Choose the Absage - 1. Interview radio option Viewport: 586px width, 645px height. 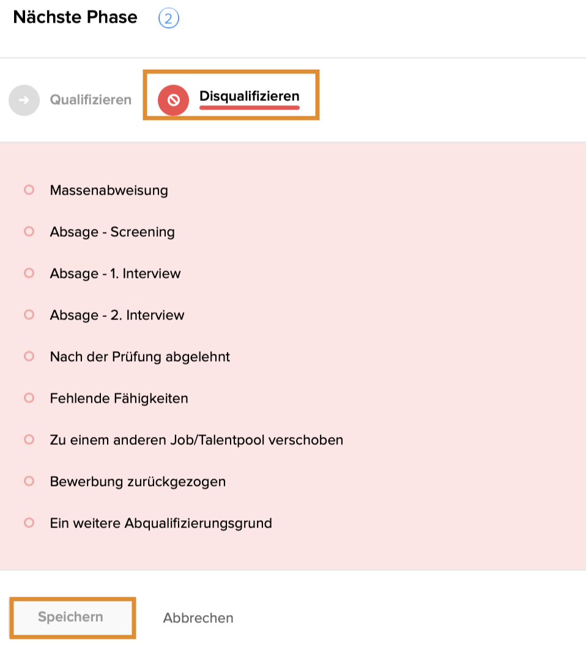[29, 274]
